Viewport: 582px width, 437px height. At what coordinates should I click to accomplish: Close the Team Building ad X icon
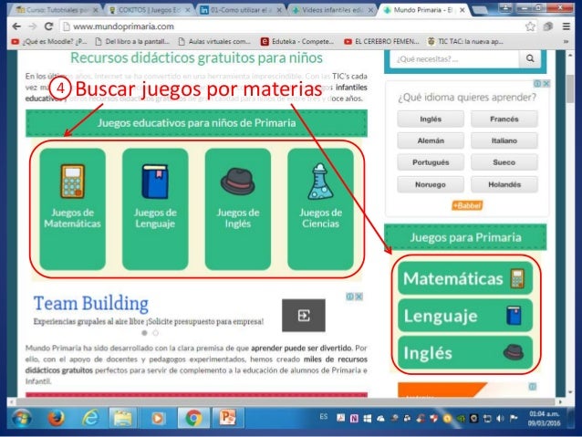359,297
